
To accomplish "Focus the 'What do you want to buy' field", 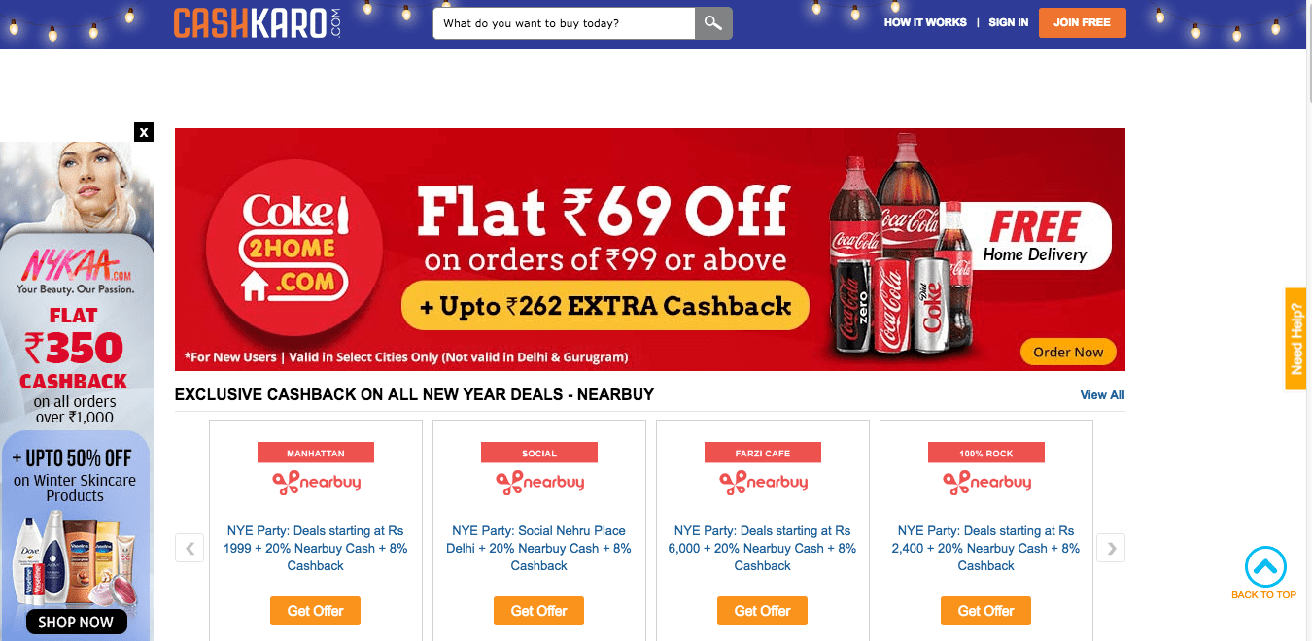I will tap(564, 23).
